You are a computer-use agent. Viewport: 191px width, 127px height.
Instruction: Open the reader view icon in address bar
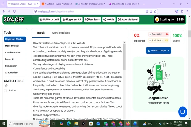click(147, 11)
